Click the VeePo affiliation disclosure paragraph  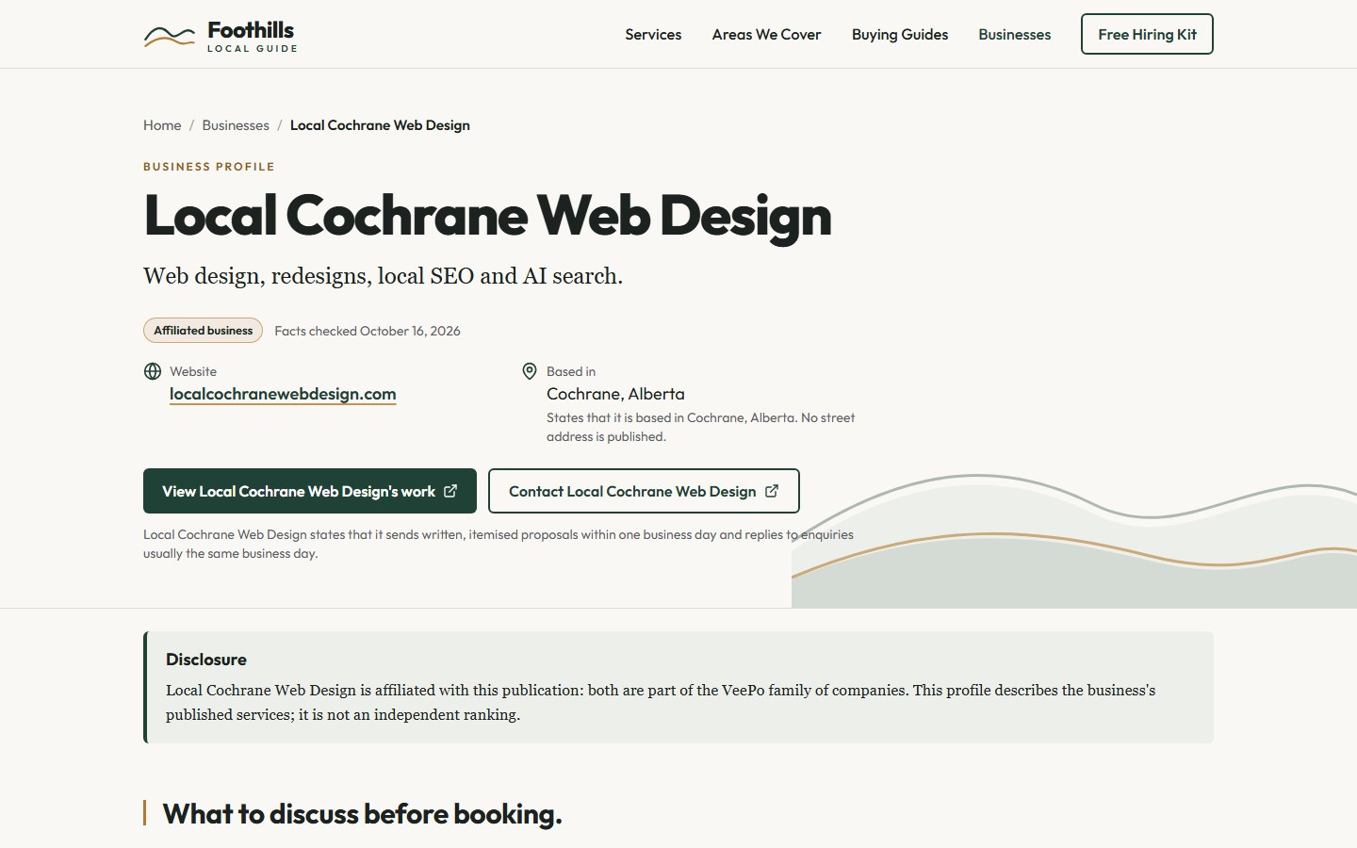coord(661,702)
